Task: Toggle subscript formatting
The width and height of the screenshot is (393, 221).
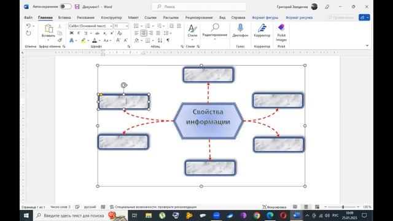Action: tap(105, 33)
